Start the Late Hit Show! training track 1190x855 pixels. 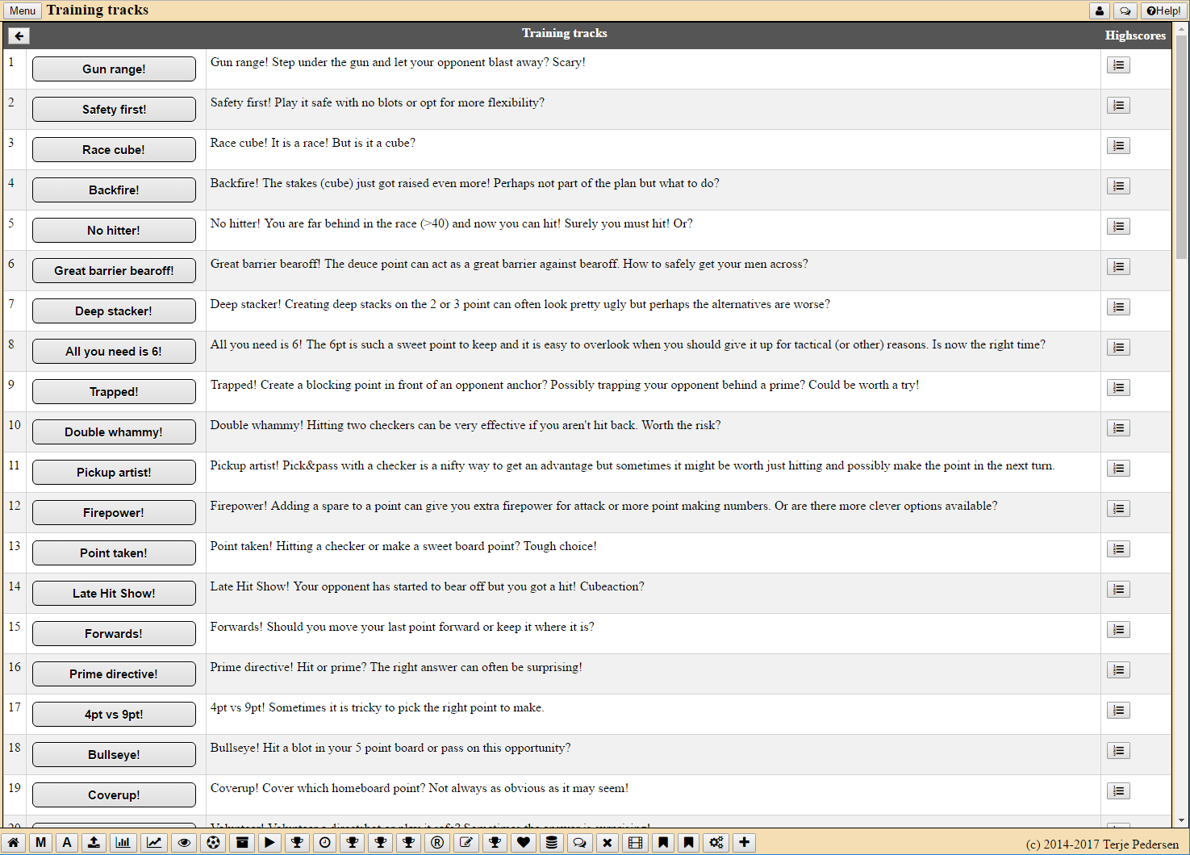point(114,594)
